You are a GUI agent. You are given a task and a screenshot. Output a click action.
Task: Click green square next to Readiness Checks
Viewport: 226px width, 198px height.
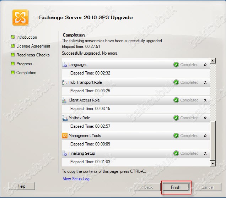click(13, 55)
